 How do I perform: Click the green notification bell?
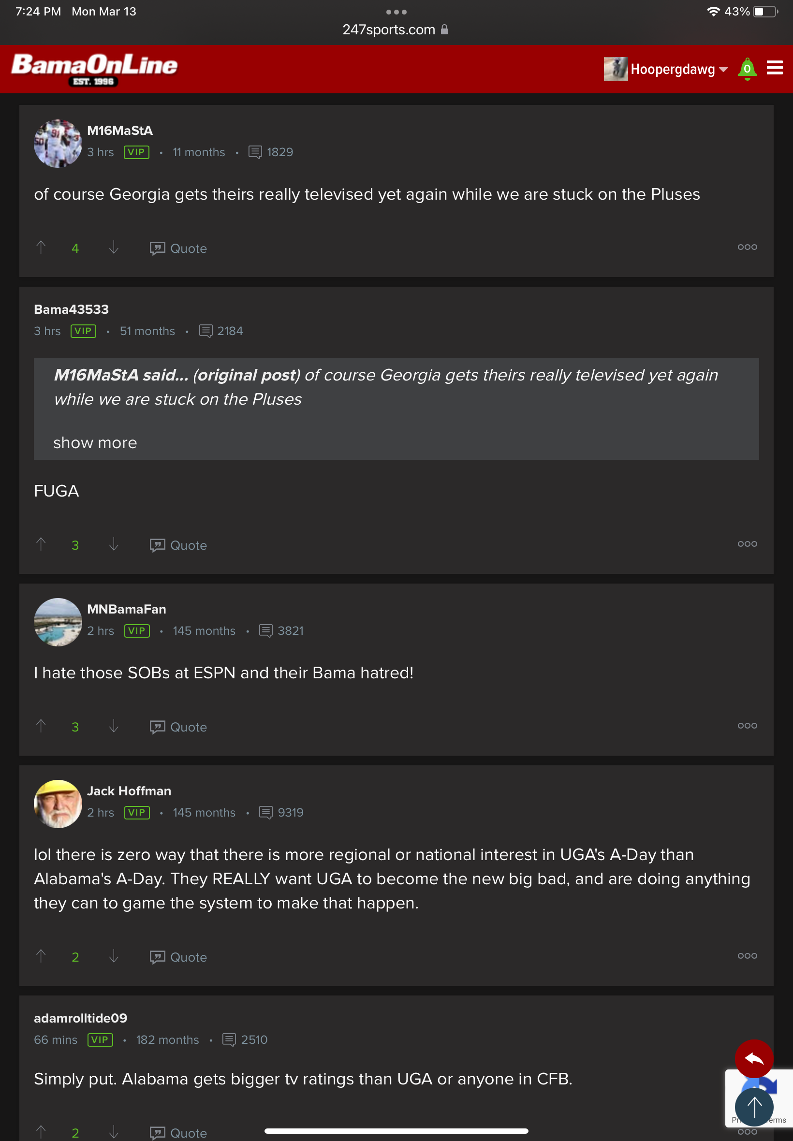click(x=747, y=69)
